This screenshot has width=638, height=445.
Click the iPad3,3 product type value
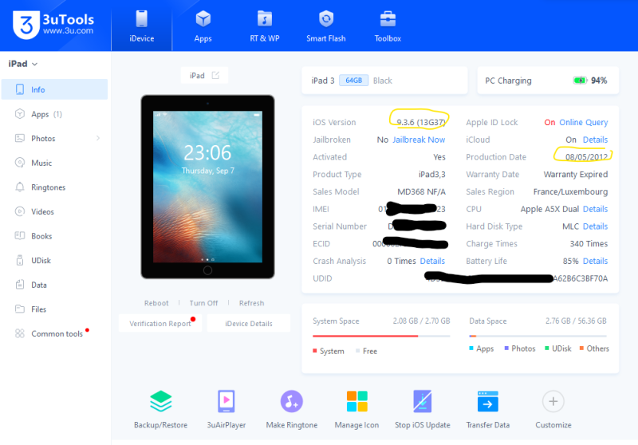(x=432, y=175)
